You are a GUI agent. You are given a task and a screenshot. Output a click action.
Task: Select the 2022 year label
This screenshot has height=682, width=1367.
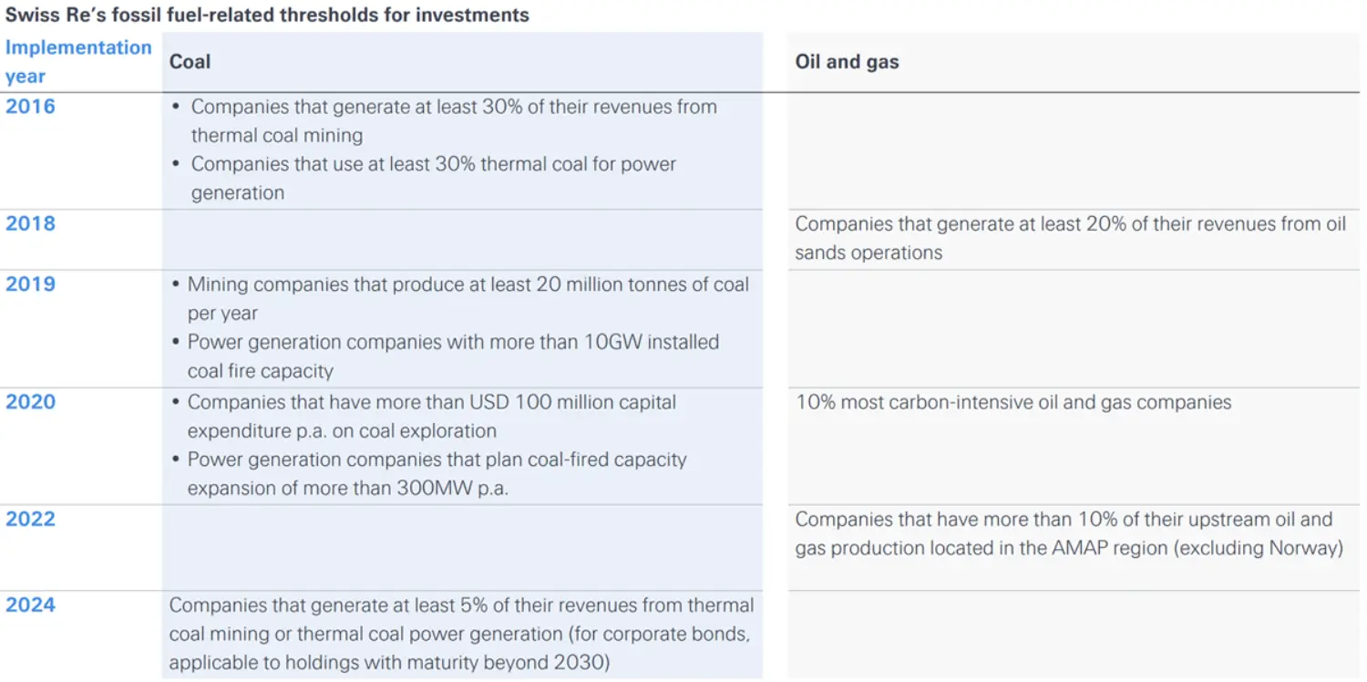30,519
